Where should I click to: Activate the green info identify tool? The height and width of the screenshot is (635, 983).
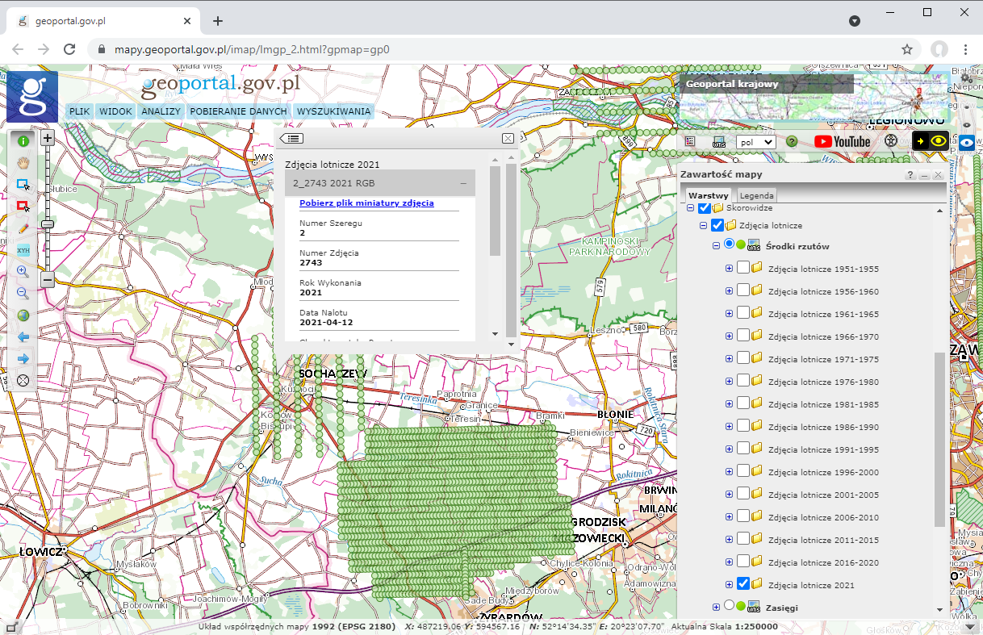coord(23,141)
